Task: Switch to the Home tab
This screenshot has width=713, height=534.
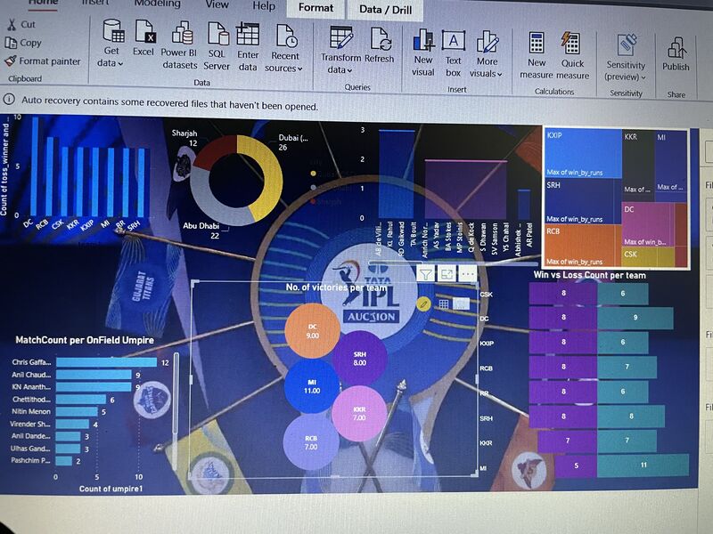Action: tap(43, 3)
